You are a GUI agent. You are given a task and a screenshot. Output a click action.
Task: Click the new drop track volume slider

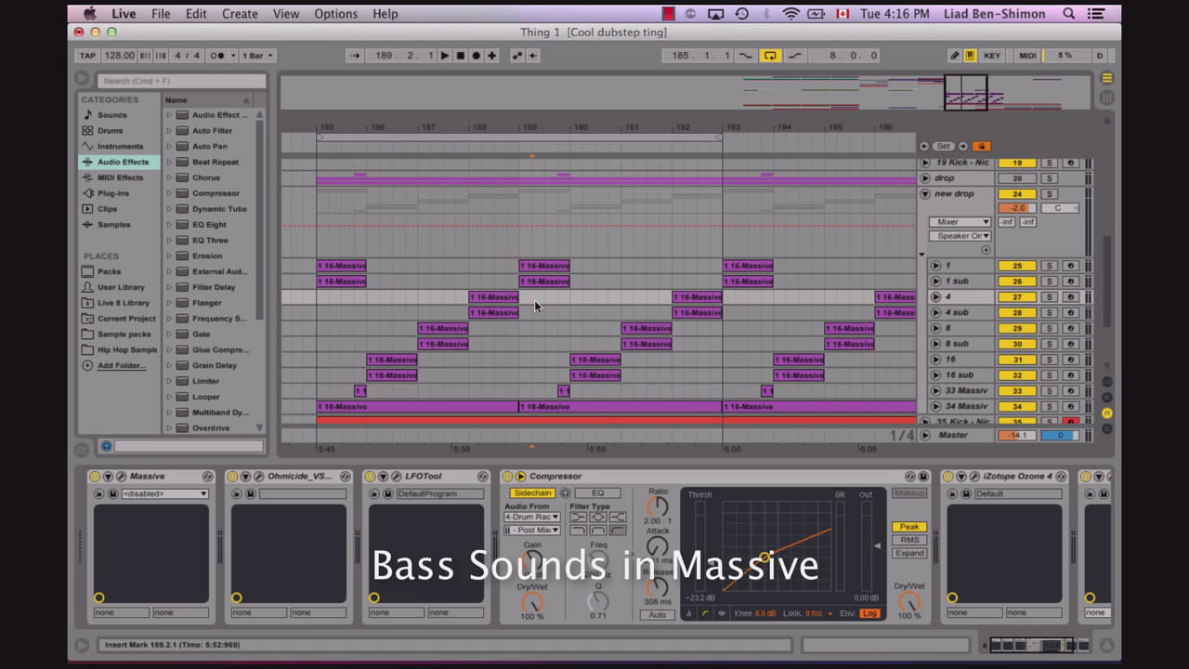coord(1017,208)
